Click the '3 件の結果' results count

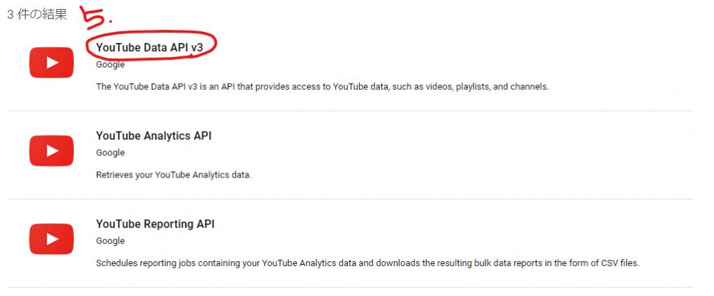[x=37, y=15]
